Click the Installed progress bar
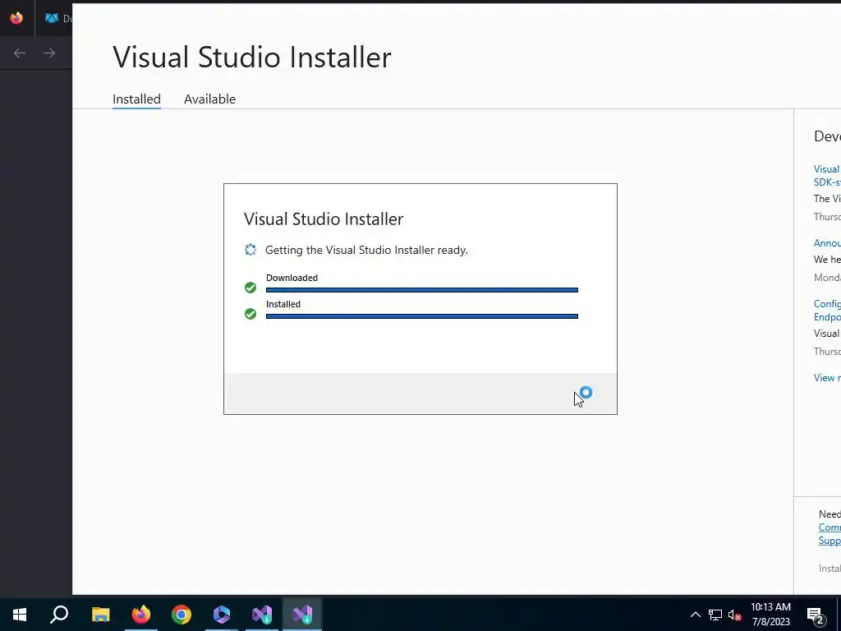This screenshot has width=841, height=631. 422,316
